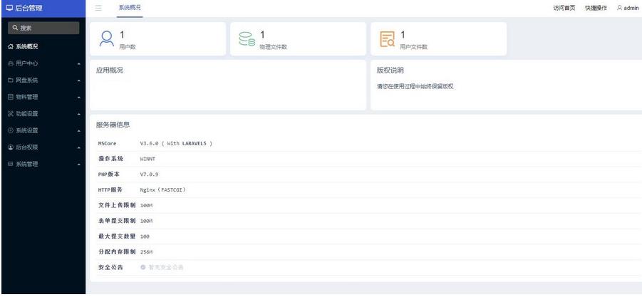Expand the 系统管理 menu arrow
642x297 pixels.
(x=78, y=165)
